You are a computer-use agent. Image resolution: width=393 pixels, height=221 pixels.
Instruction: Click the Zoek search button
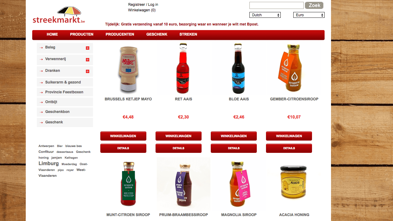click(x=314, y=5)
